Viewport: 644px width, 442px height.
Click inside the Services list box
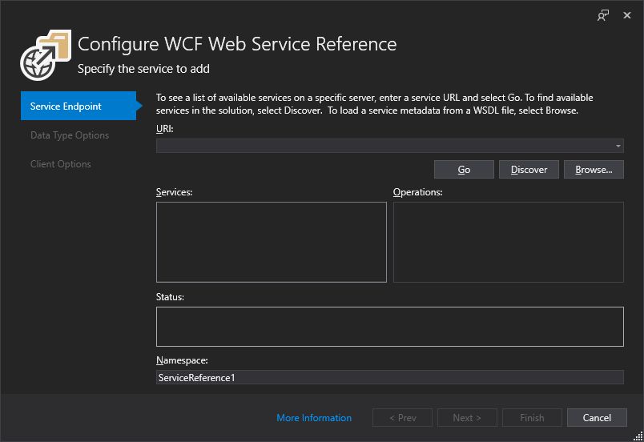coord(271,242)
